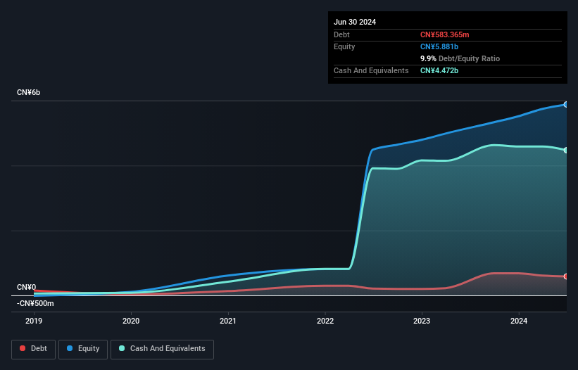
Task: Click the CN¥0 y-axis label
Action: pyautogui.click(x=26, y=287)
